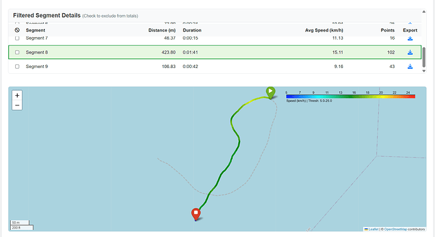Image resolution: width=435 pixels, height=237 pixels.
Task: Check the Segment 7 exclude checkbox
Action: pyautogui.click(x=17, y=38)
